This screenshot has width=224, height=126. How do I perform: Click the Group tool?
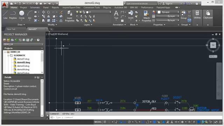pos(183,15)
